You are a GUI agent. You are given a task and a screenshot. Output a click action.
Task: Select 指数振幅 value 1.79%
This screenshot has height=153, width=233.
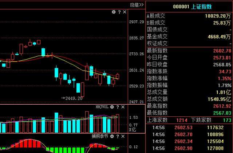(x=225, y=85)
